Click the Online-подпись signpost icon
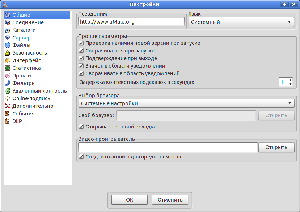300x212 pixels. (x=8, y=98)
